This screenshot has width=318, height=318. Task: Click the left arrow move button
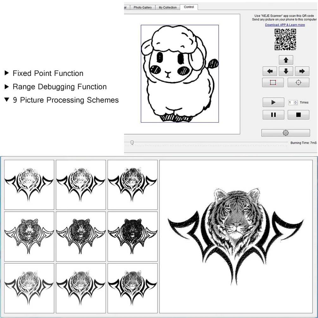[270, 71]
